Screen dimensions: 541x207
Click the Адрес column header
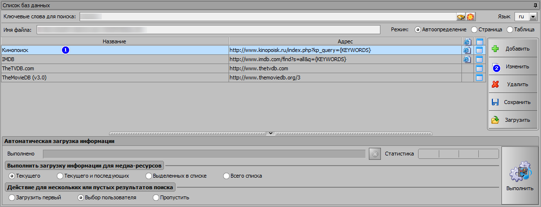point(345,41)
